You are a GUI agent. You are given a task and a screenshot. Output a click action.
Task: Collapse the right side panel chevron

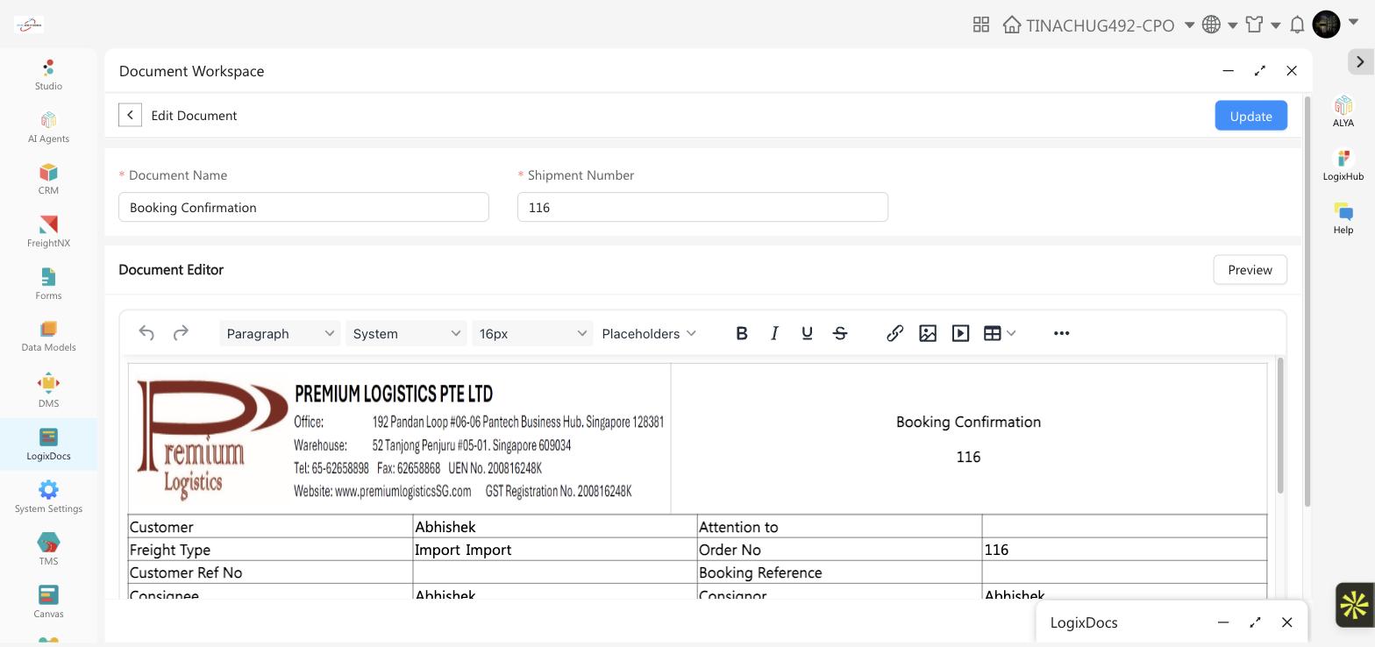(x=1360, y=61)
